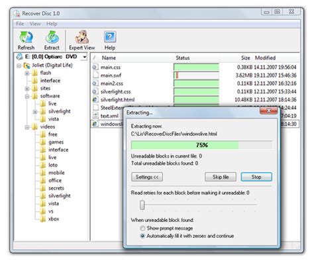Select the interface folder under videos
Image resolution: width=314 pixels, height=261 pixels.
[58, 150]
